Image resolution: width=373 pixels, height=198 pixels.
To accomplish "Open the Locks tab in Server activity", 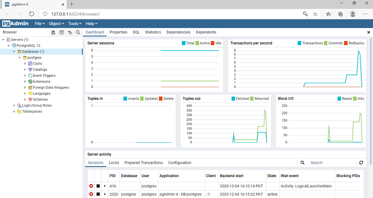I will coord(114,163).
